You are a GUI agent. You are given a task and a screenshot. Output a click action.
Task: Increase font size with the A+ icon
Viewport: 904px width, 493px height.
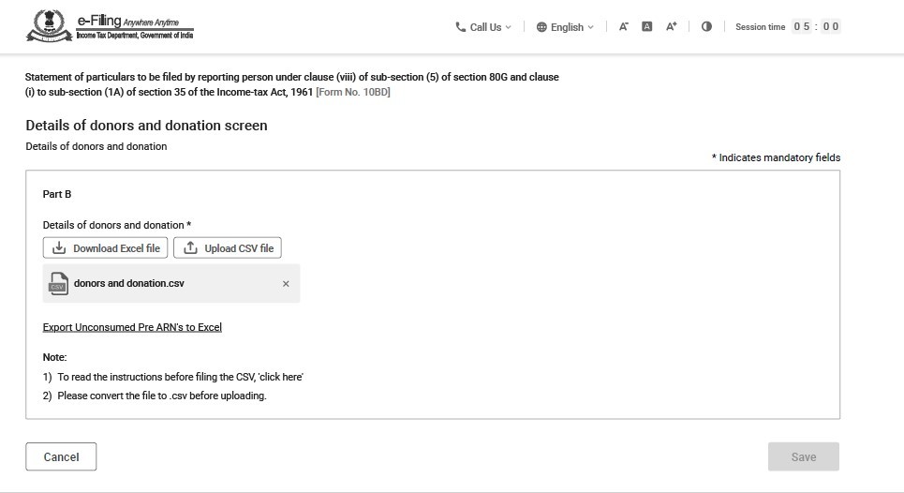(x=672, y=27)
